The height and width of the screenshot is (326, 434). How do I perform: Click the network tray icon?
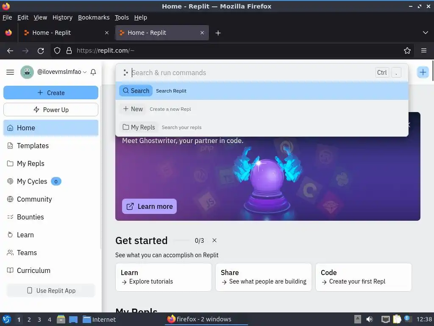click(385, 319)
